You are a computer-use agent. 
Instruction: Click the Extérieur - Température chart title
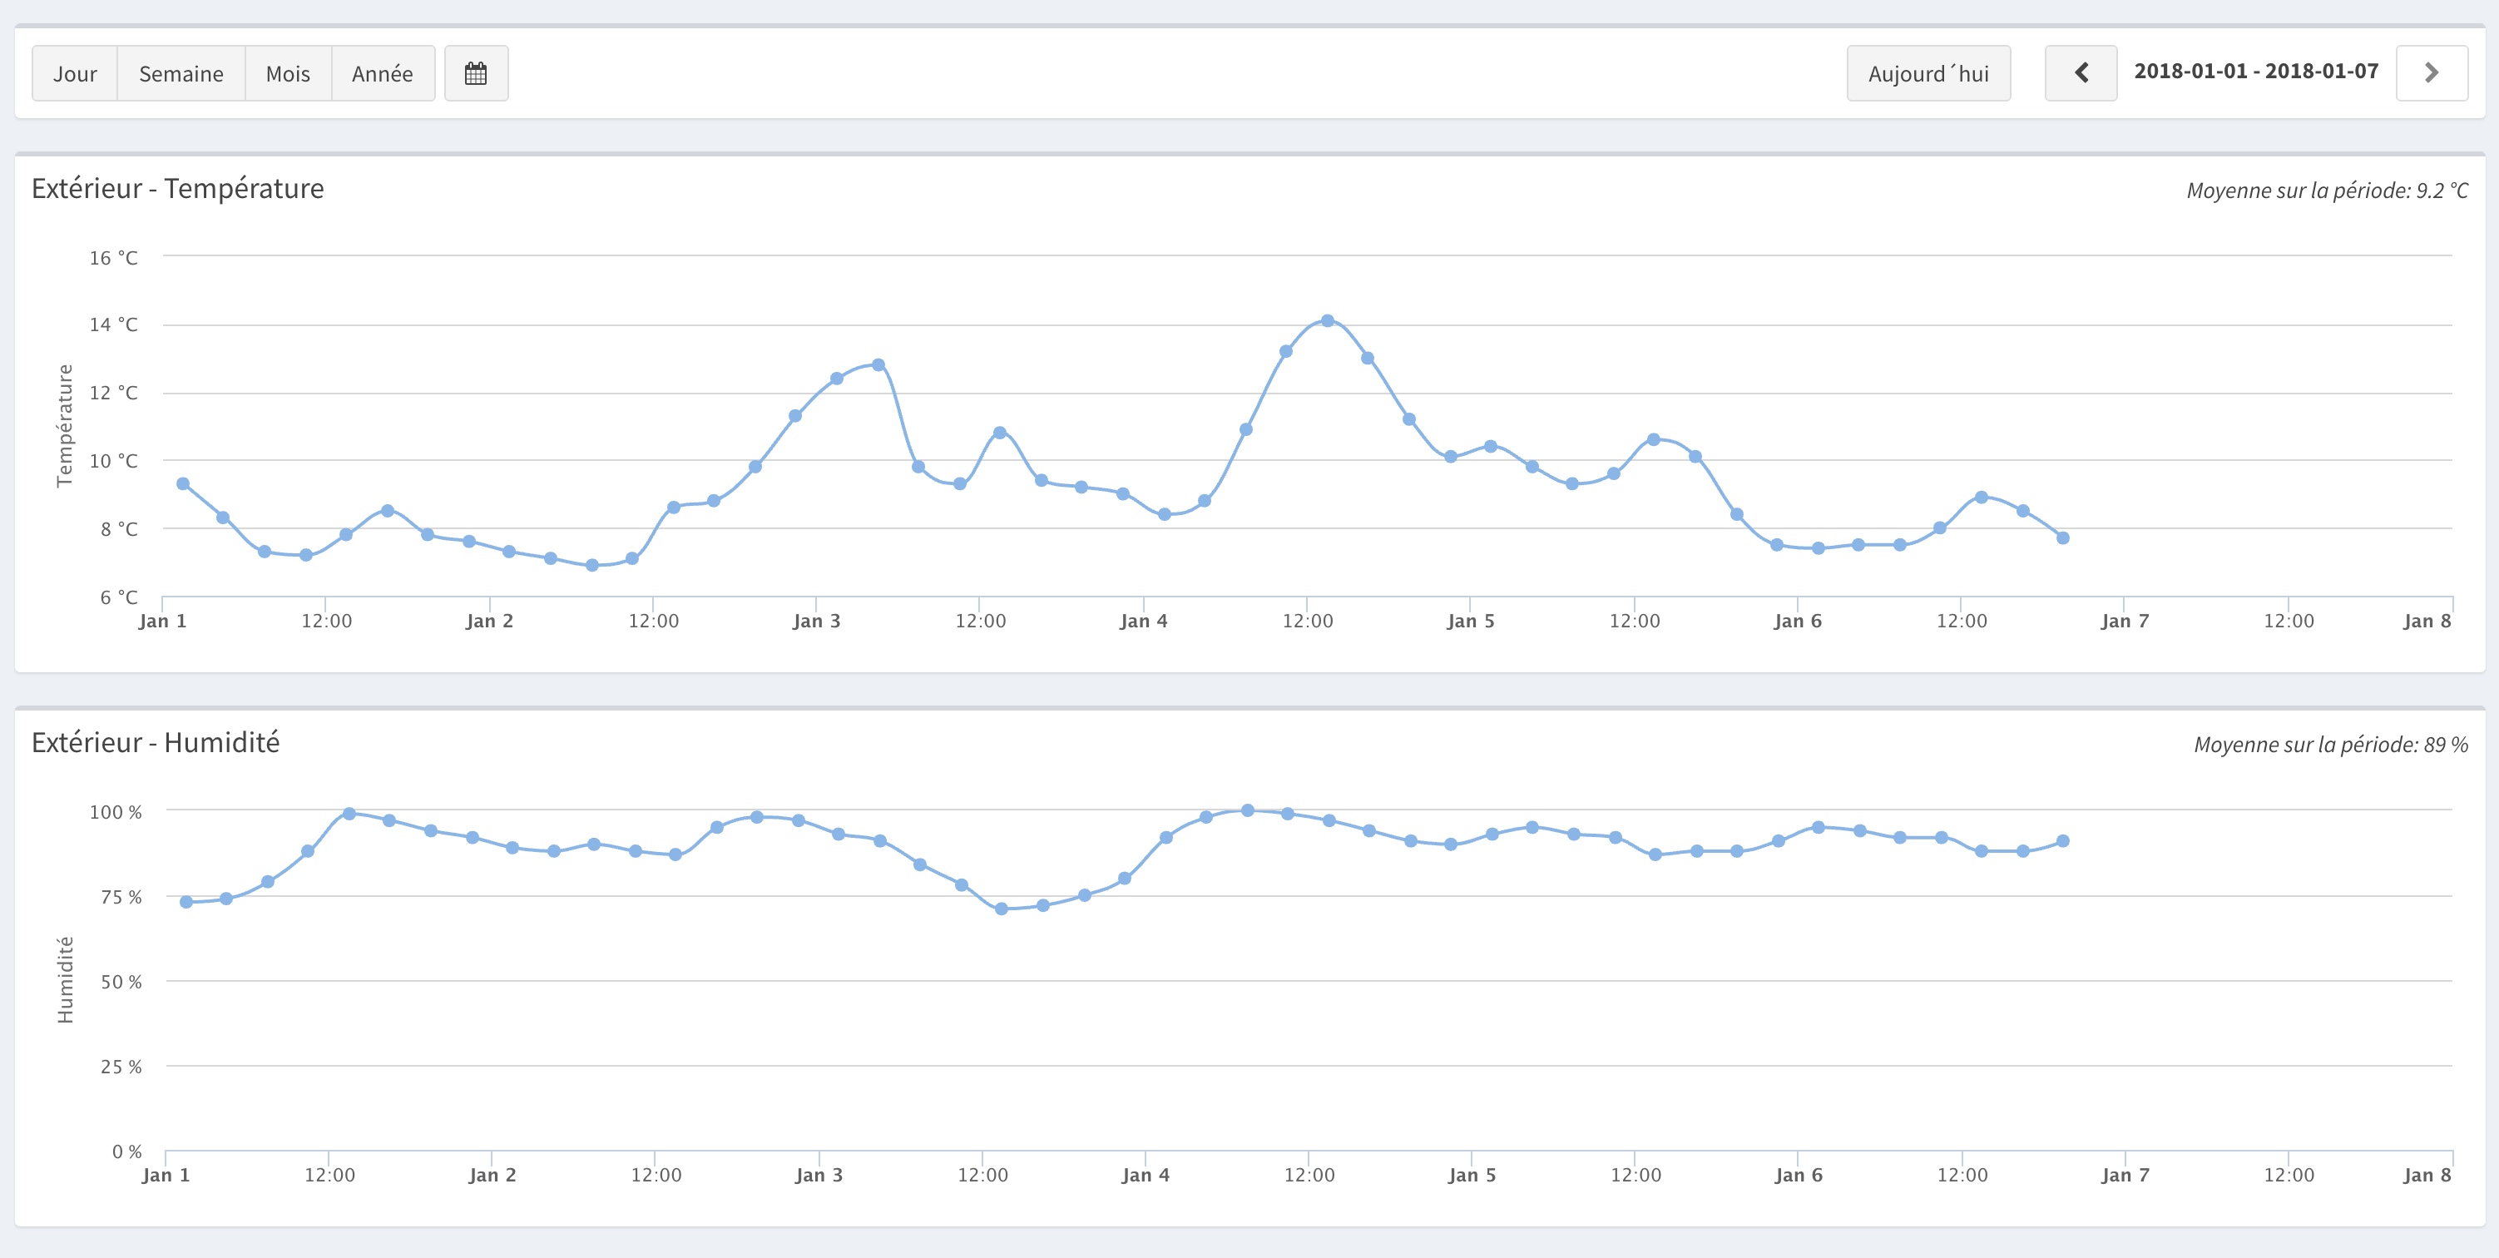[x=177, y=188]
